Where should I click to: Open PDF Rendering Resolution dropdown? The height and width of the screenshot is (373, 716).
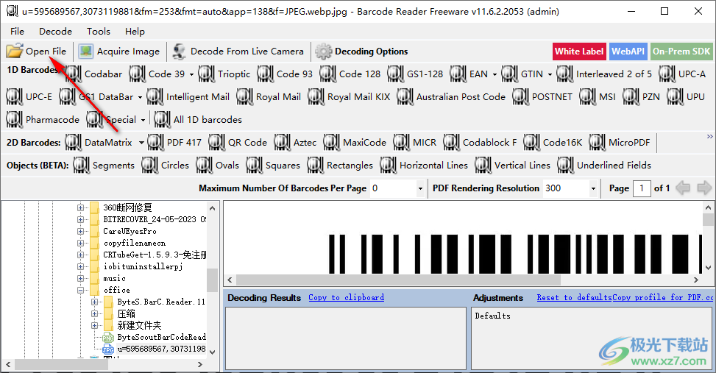593,188
